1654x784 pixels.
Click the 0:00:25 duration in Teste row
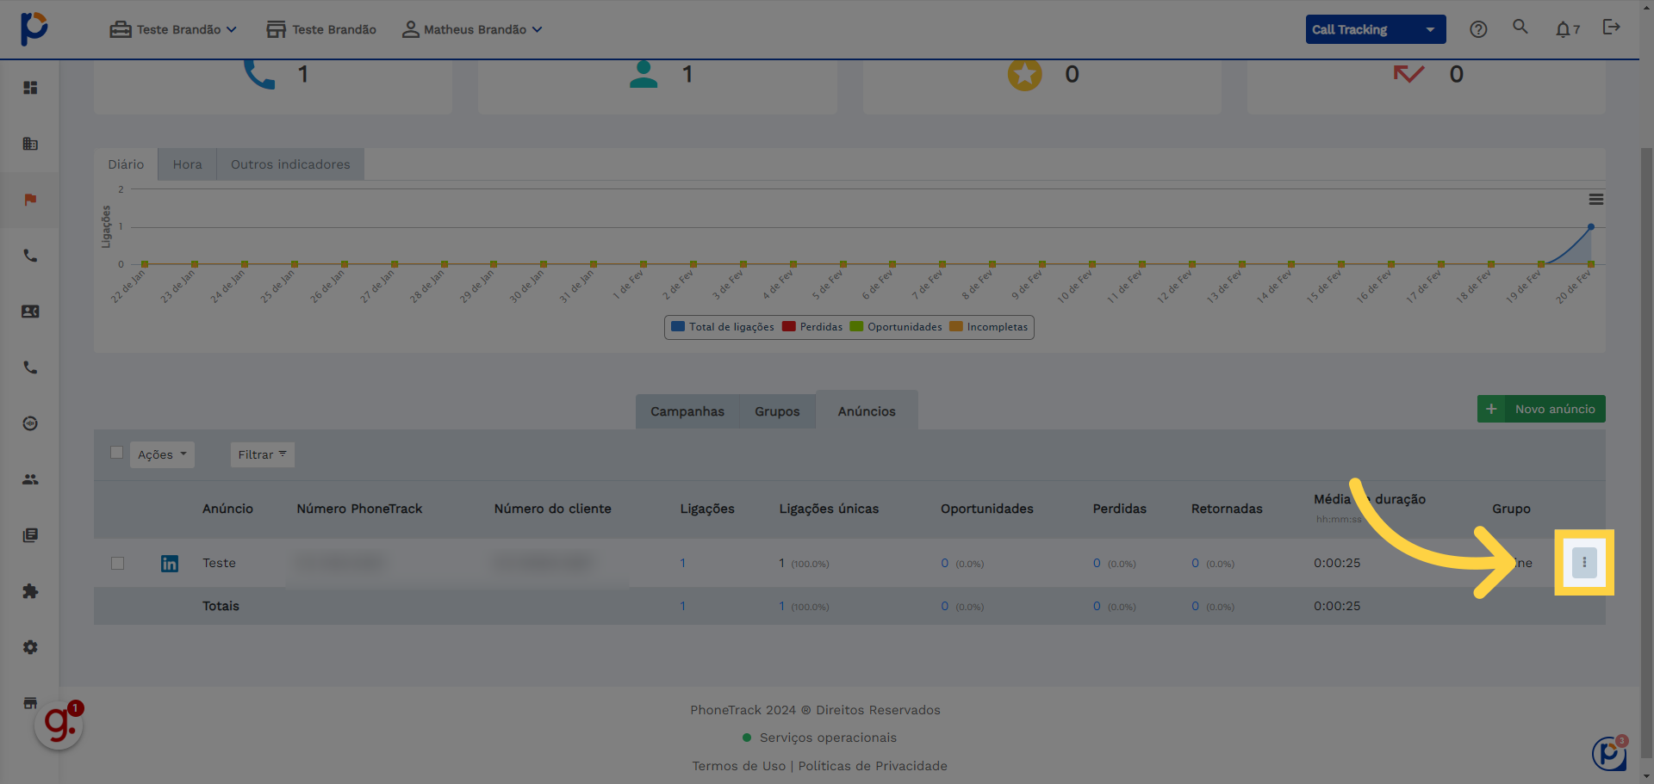(1337, 563)
